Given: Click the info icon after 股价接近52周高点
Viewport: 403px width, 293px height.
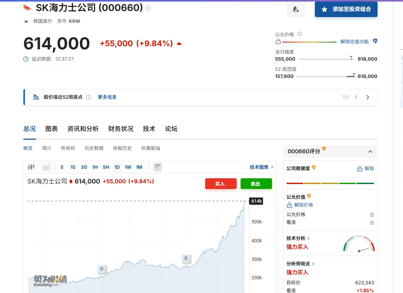Looking at the screenshot, I should point(89,97).
